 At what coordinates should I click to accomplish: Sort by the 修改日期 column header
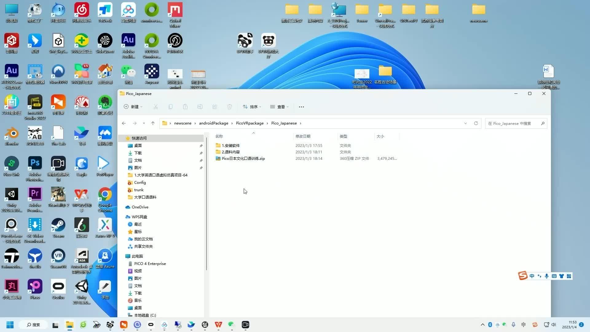(x=303, y=136)
